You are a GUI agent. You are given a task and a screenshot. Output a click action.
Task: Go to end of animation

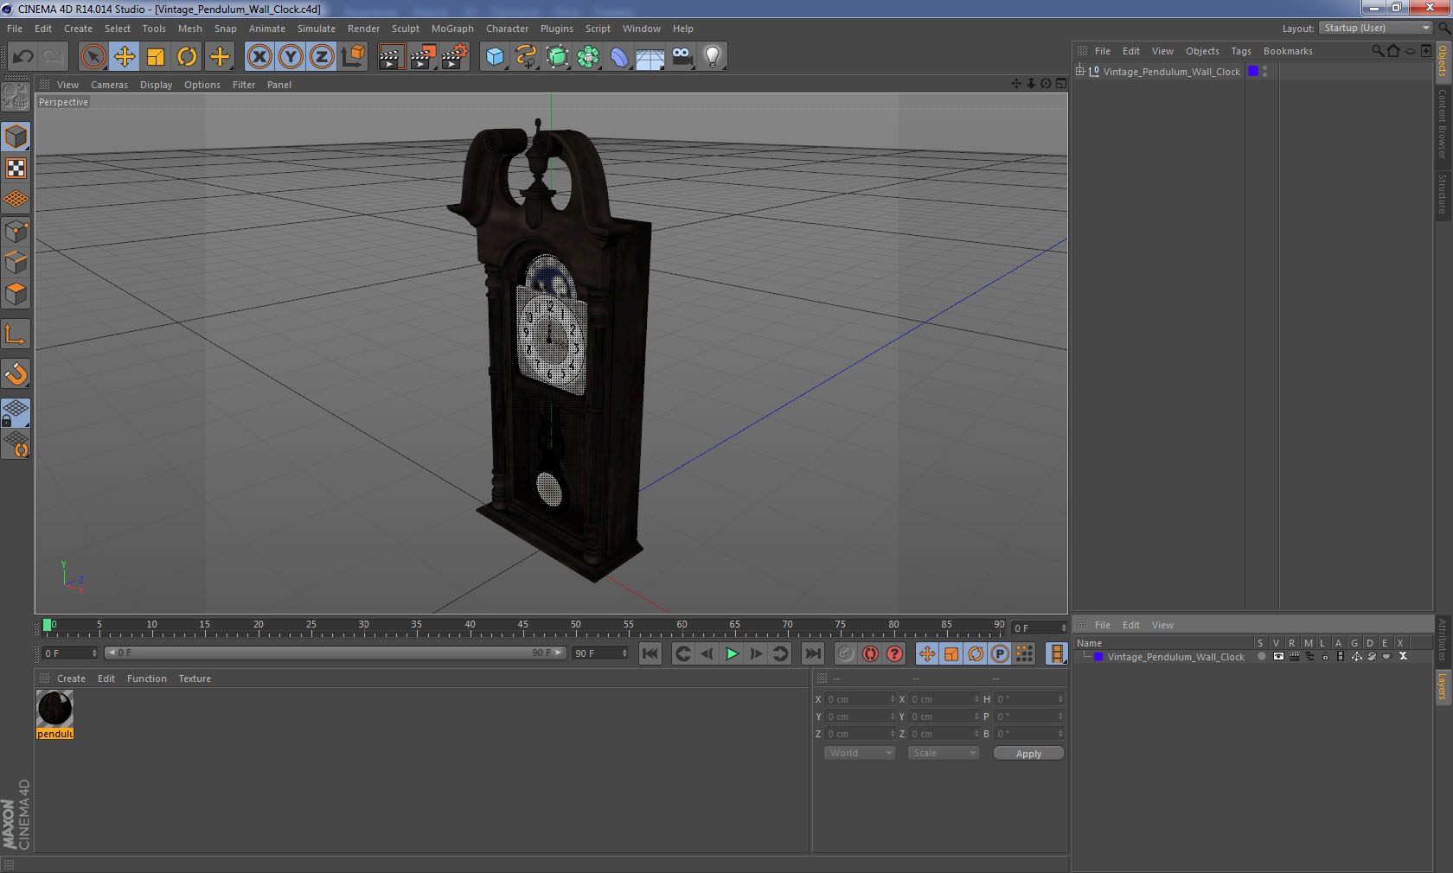(x=812, y=653)
